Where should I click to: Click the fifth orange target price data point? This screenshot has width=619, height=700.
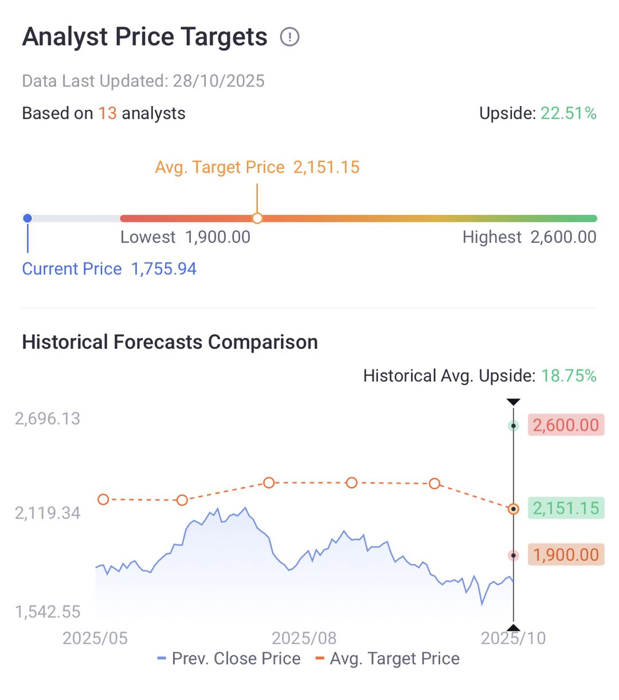434,483
